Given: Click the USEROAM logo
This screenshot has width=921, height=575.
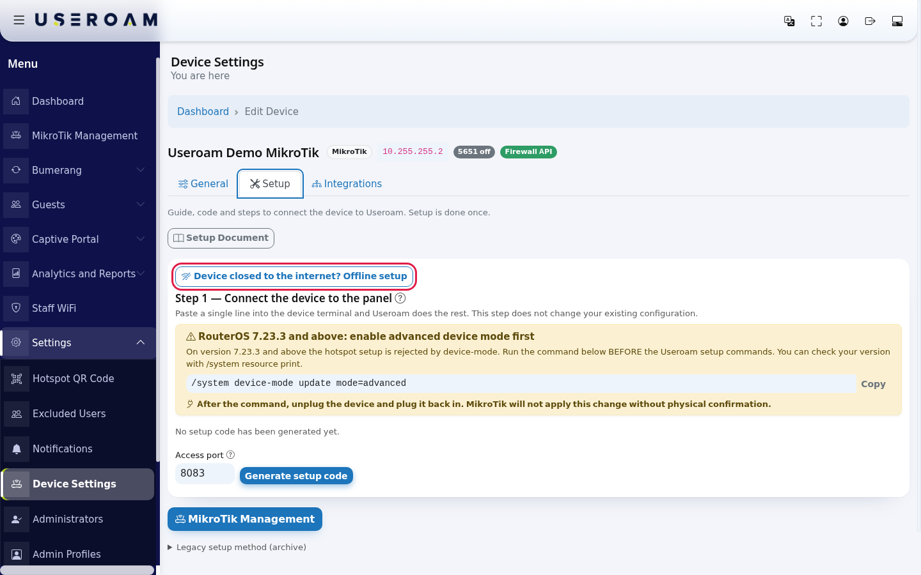Looking at the screenshot, I should point(96,20).
